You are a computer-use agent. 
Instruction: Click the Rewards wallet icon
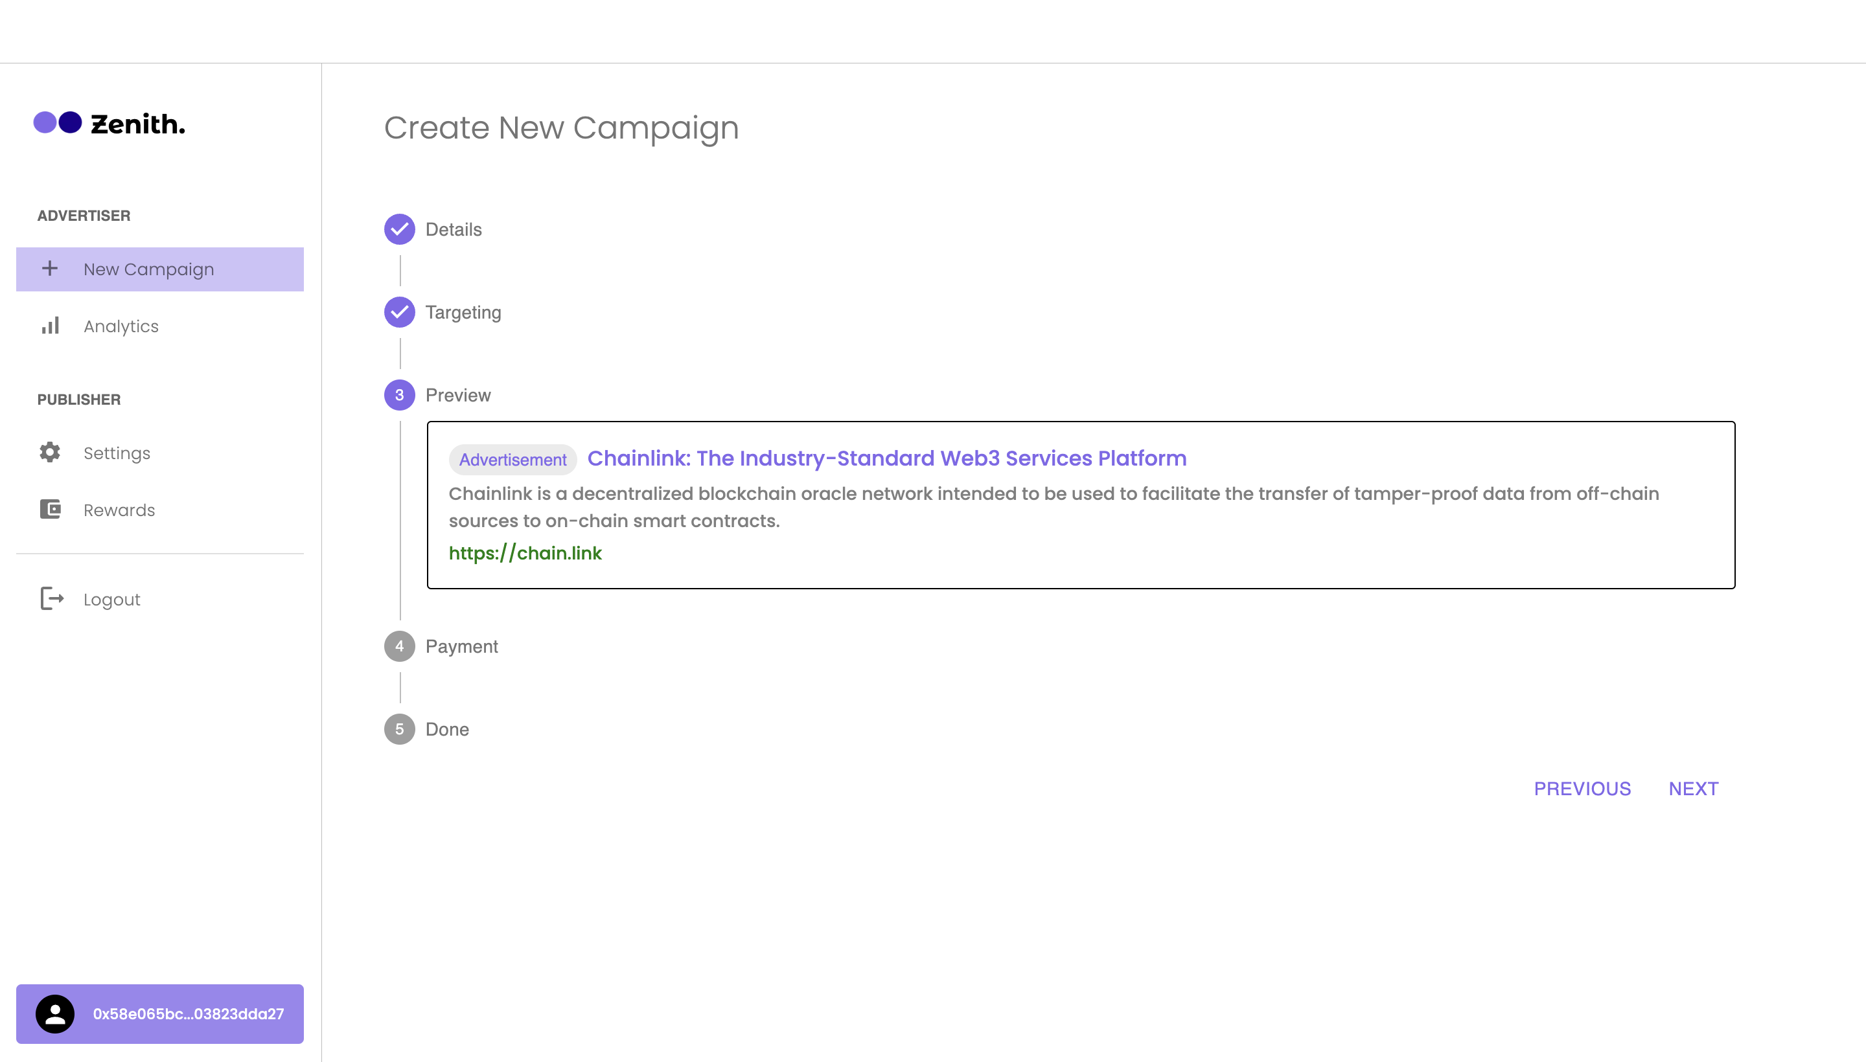[x=50, y=509]
